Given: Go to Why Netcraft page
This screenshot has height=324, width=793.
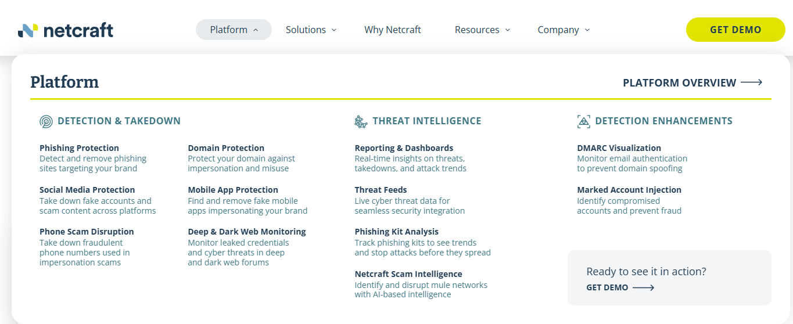Looking at the screenshot, I should (393, 30).
